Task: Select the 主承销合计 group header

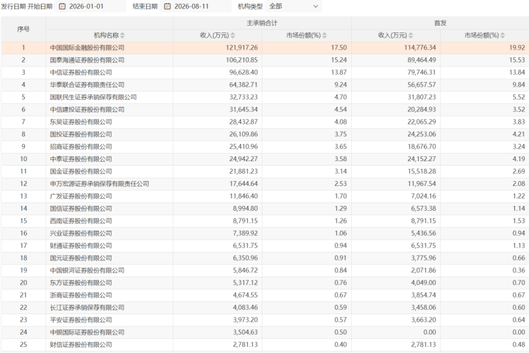Action: point(262,23)
